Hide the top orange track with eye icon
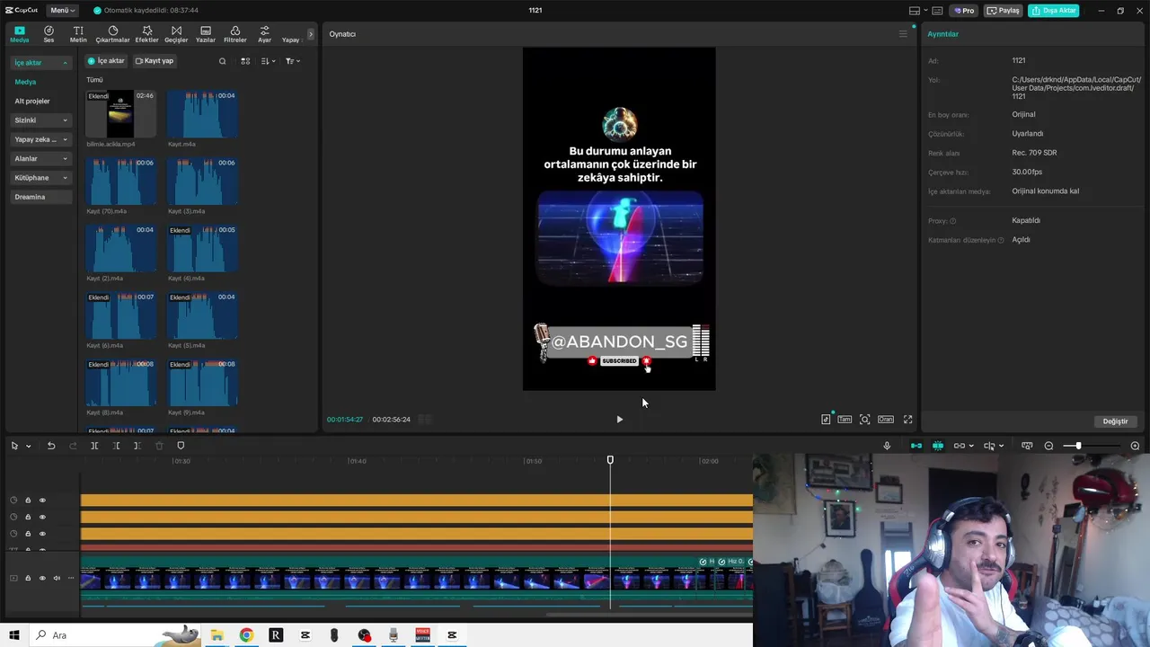Image resolution: width=1150 pixels, height=647 pixels. (x=42, y=501)
